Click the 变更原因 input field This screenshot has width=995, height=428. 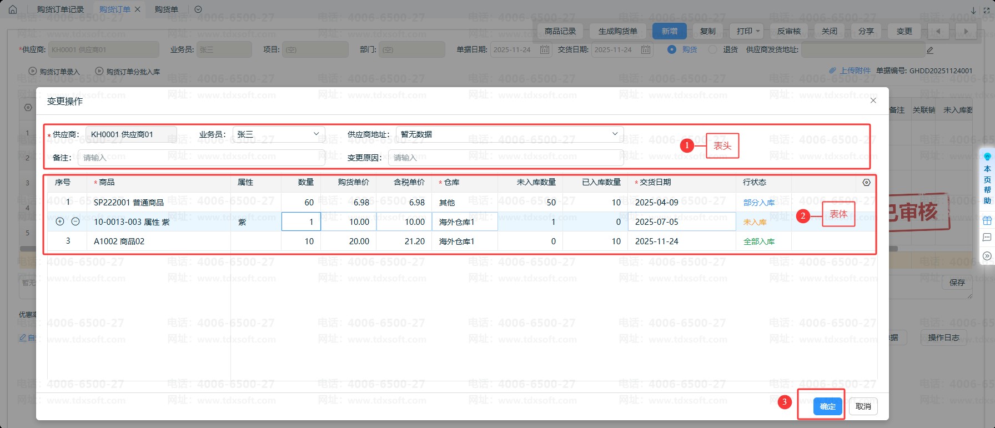point(505,158)
